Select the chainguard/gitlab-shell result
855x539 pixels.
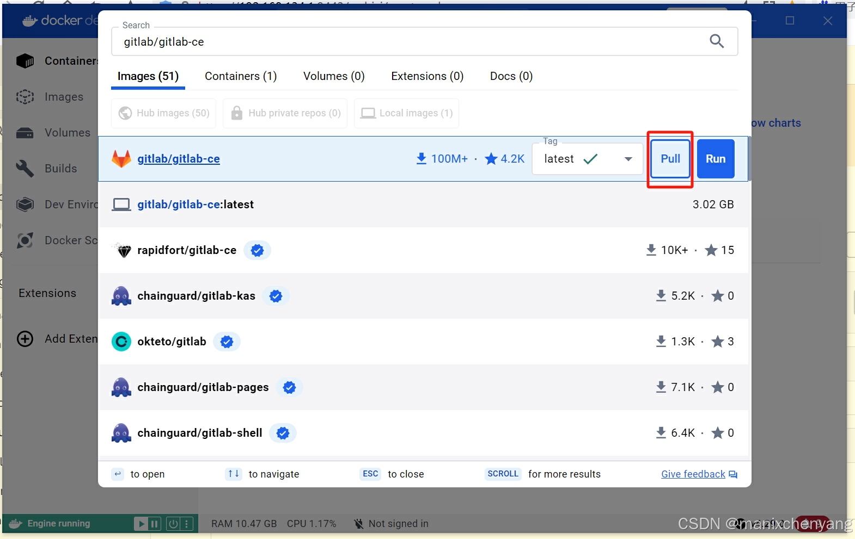tap(423, 433)
